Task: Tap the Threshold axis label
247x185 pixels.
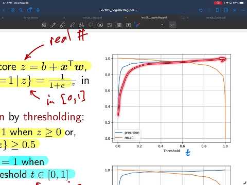Action: (x=171, y=151)
